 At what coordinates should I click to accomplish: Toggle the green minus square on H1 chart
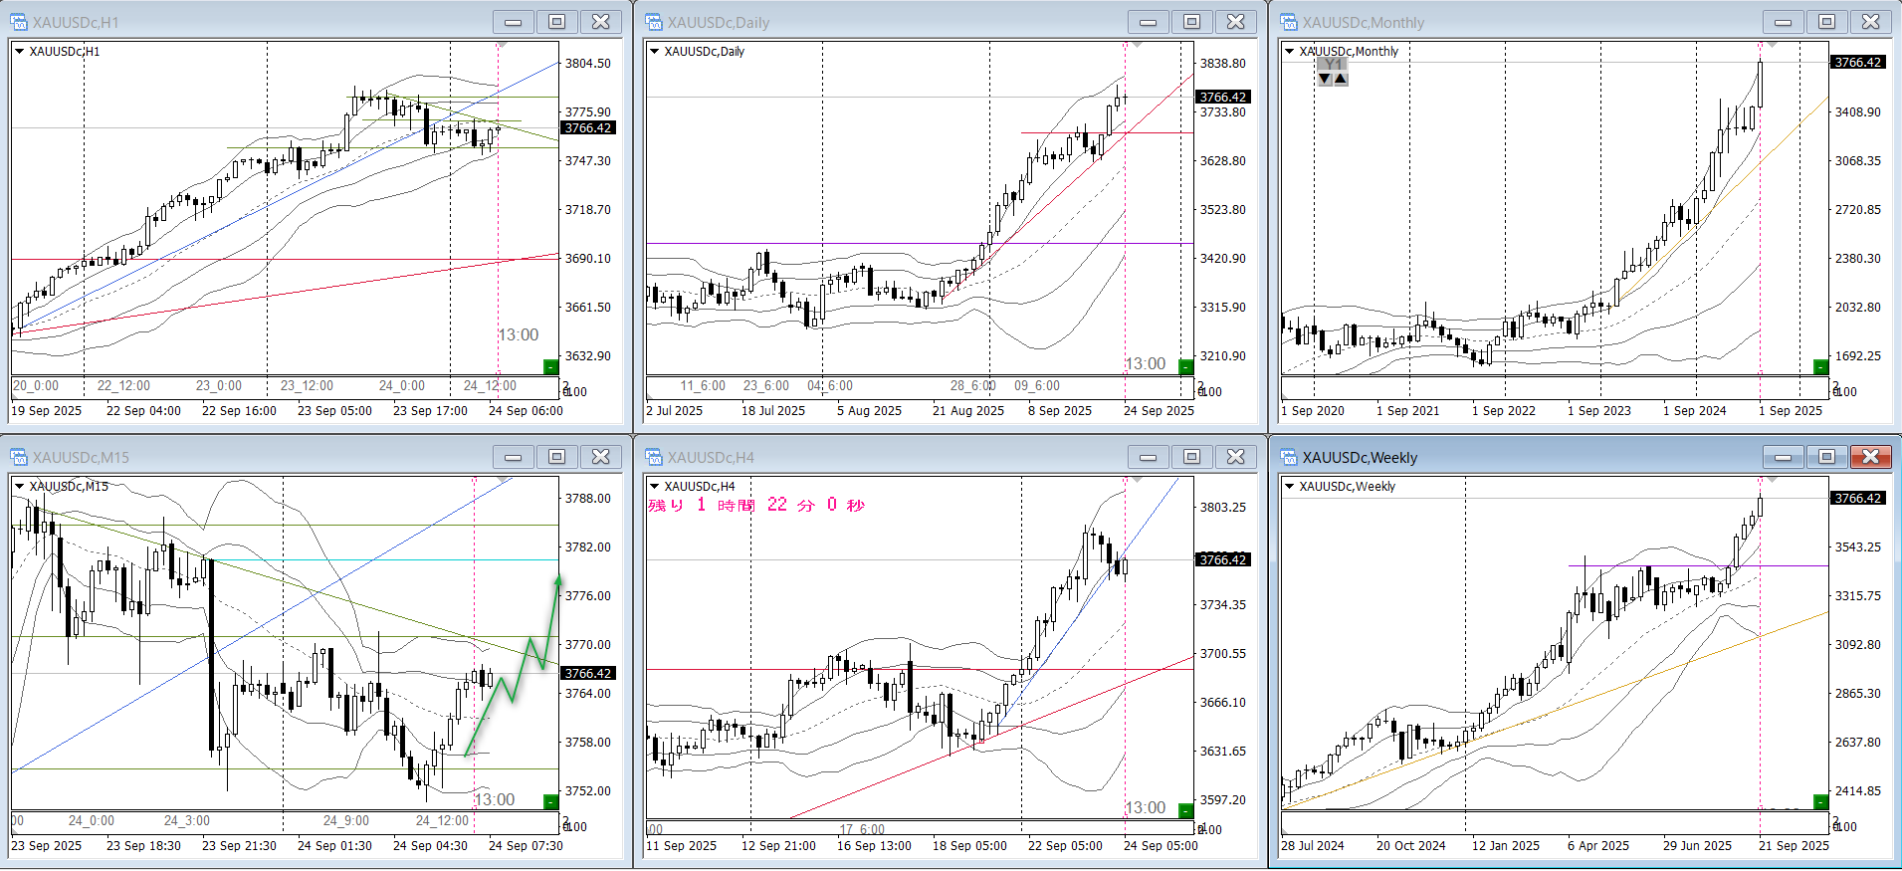point(550,366)
